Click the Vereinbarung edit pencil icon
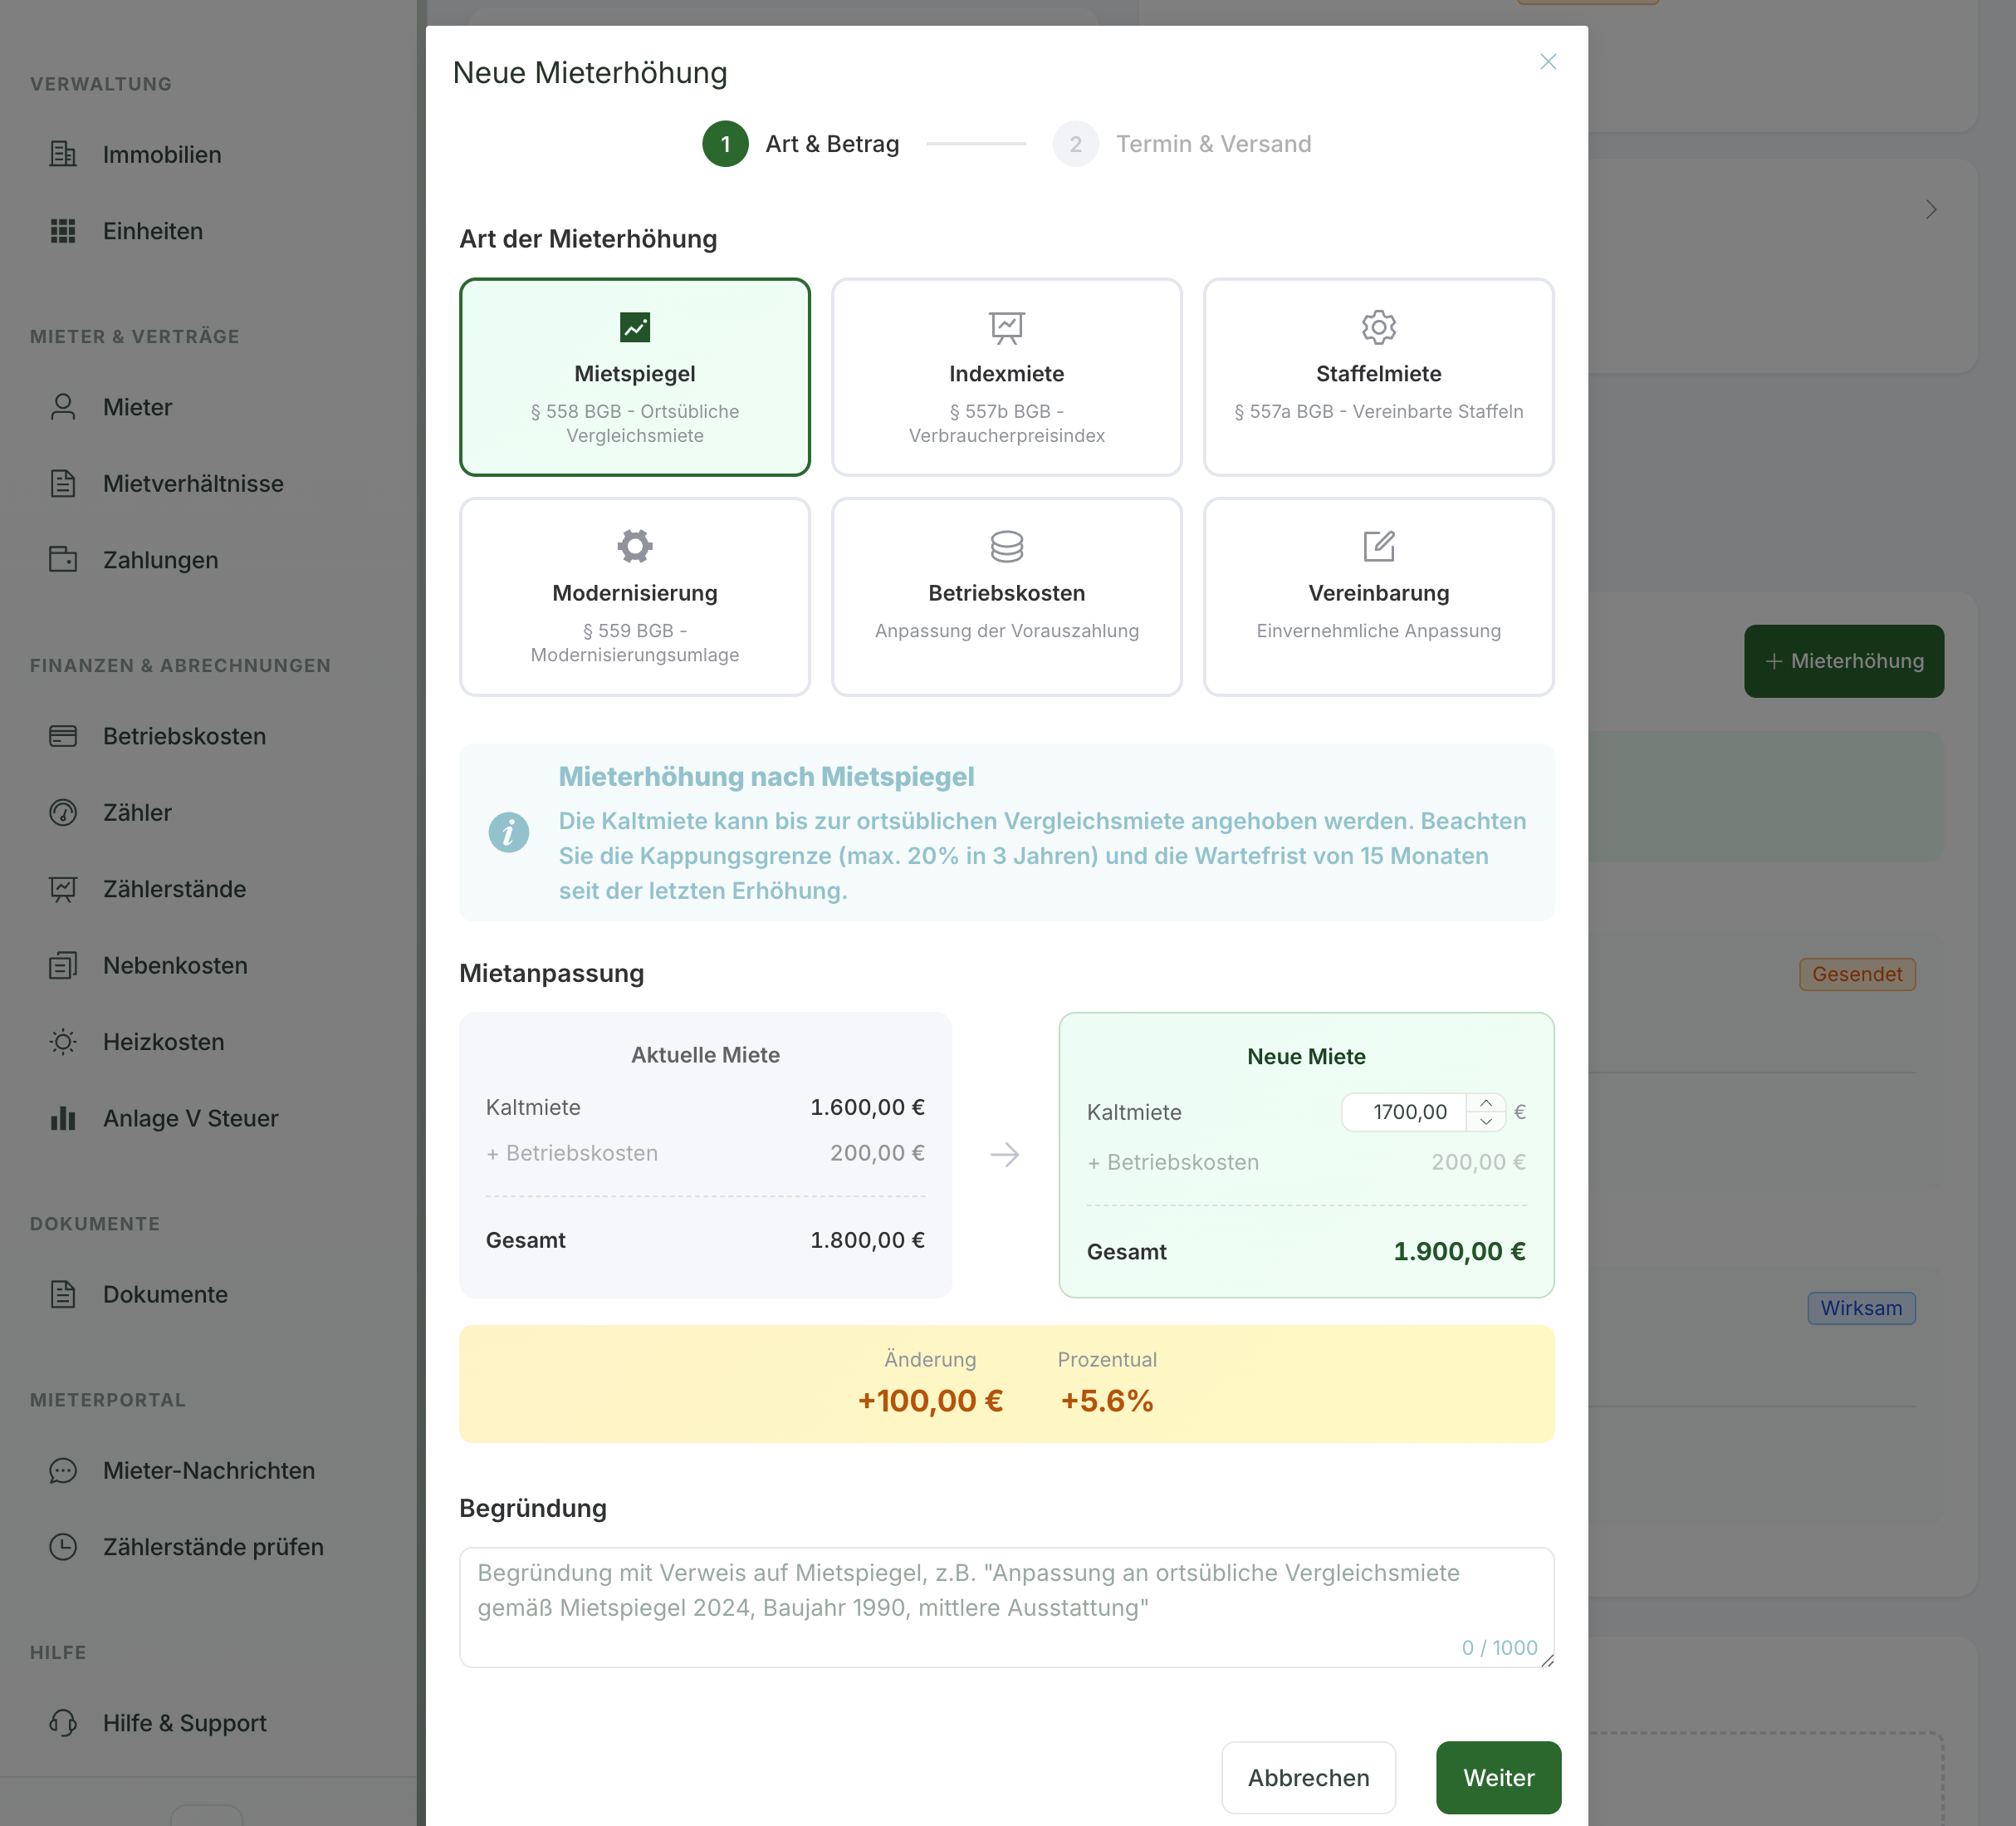 click(x=1378, y=547)
